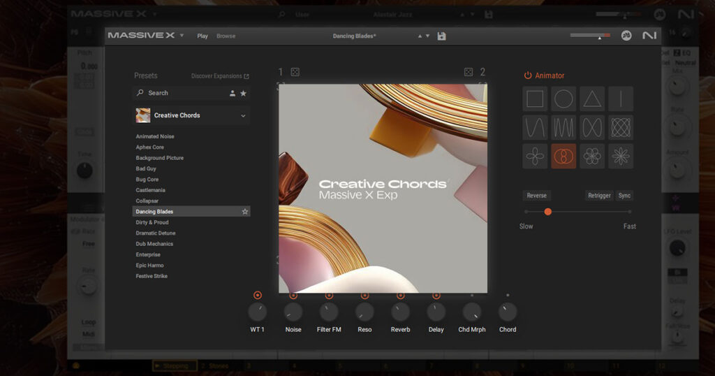Click the WT 1 knob
This screenshot has height=376, width=715.
tap(257, 312)
